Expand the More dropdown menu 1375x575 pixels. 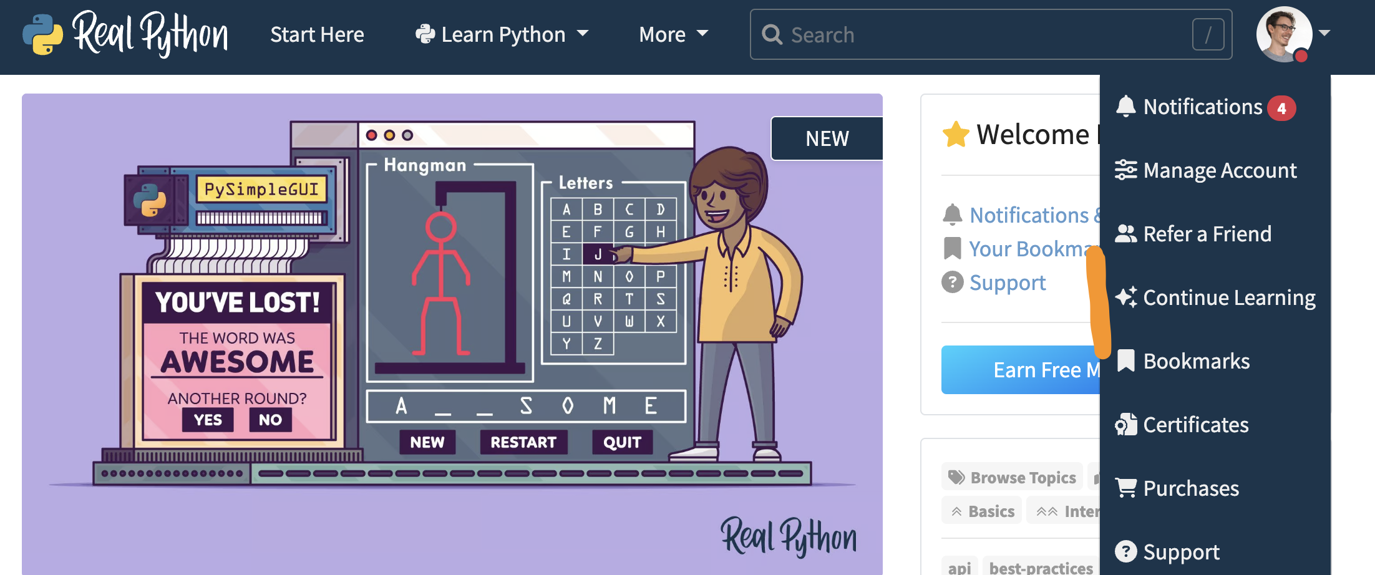coord(674,34)
